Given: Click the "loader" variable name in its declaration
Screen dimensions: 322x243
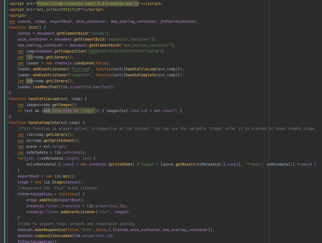Looking at the screenshot, I should click(33, 63).
